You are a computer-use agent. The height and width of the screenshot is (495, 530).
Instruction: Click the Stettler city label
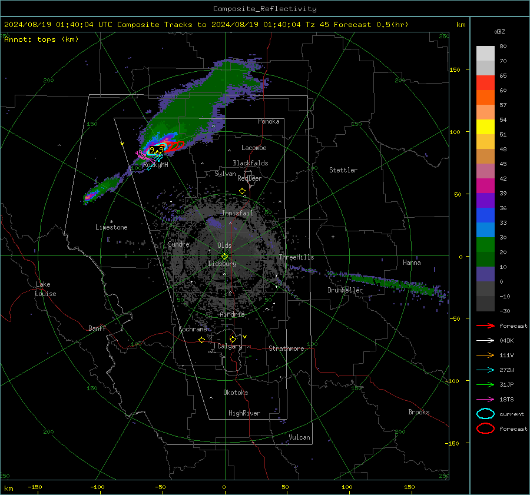coord(343,170)
